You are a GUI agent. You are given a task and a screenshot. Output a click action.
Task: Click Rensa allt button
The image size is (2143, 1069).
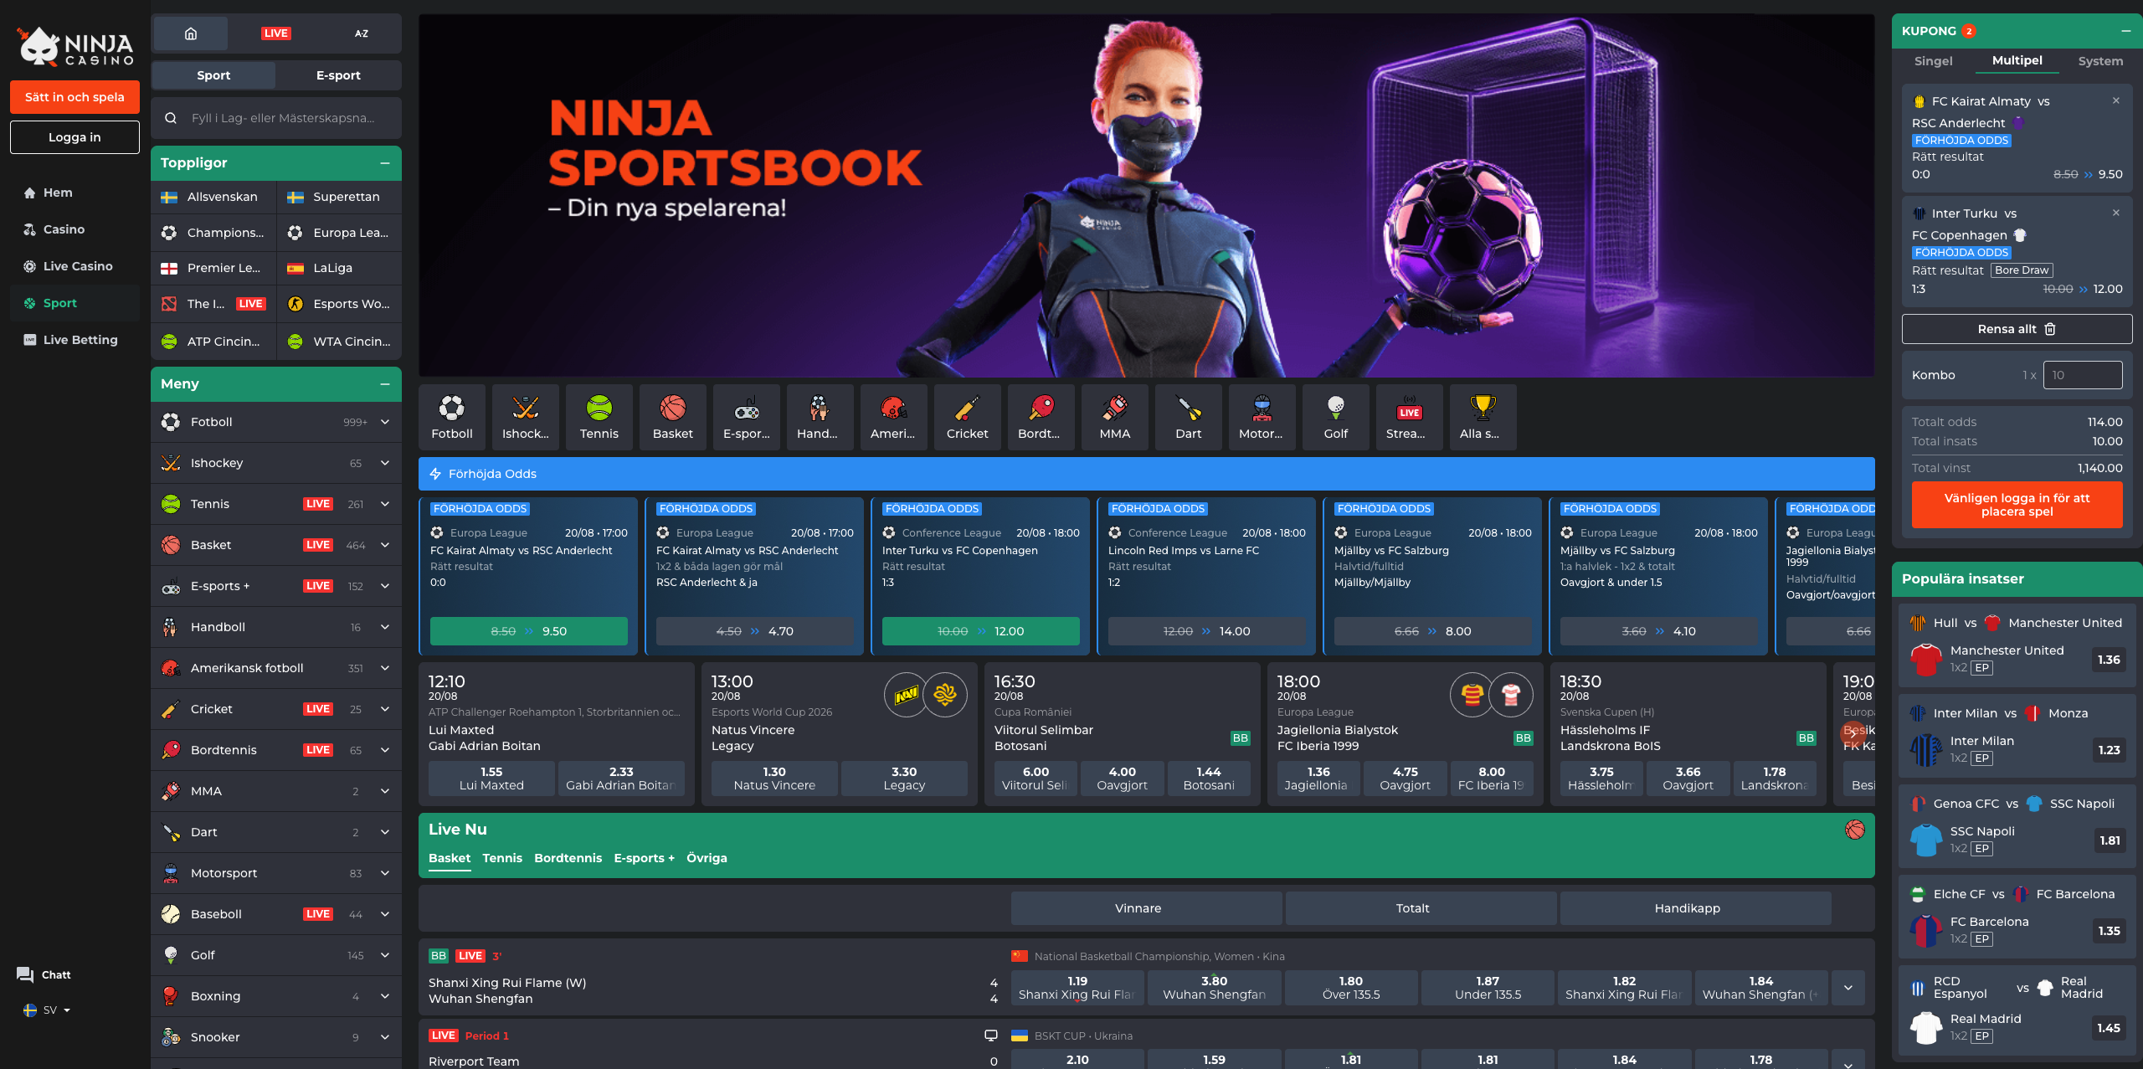(2017, 329)
